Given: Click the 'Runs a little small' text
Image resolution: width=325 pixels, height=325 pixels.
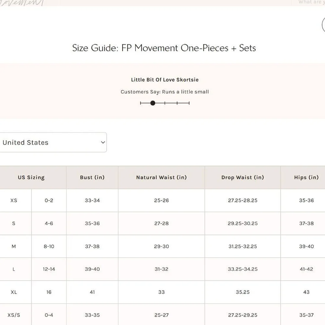Looking at the screenshot, I should (185, 92).
